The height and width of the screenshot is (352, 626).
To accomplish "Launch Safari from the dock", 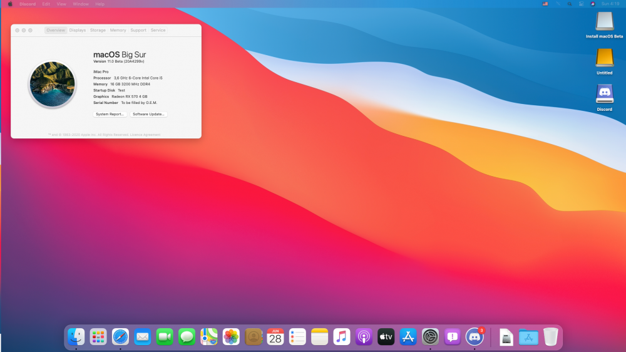I will 120,337.
